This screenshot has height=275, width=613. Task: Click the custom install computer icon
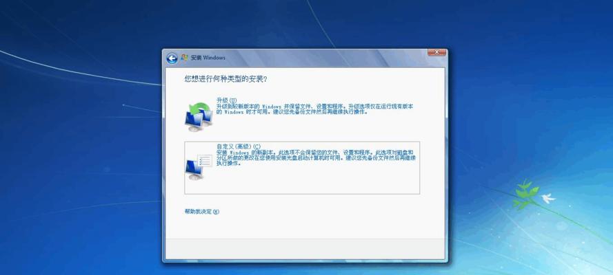pos(199,166)
